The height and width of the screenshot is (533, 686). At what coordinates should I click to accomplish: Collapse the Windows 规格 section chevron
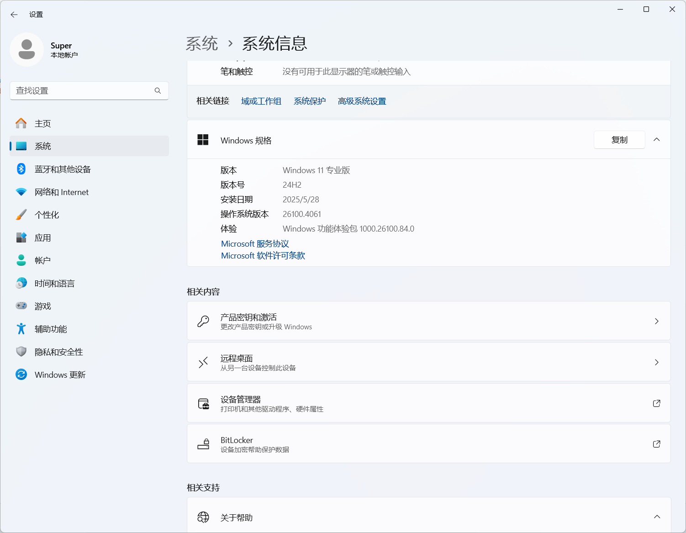pos(657,140)
